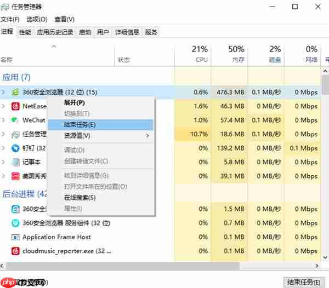This screenshot has height=288, width=329.
Task: Switch to the 详细信息 tab
Action: tap(127, 32)
